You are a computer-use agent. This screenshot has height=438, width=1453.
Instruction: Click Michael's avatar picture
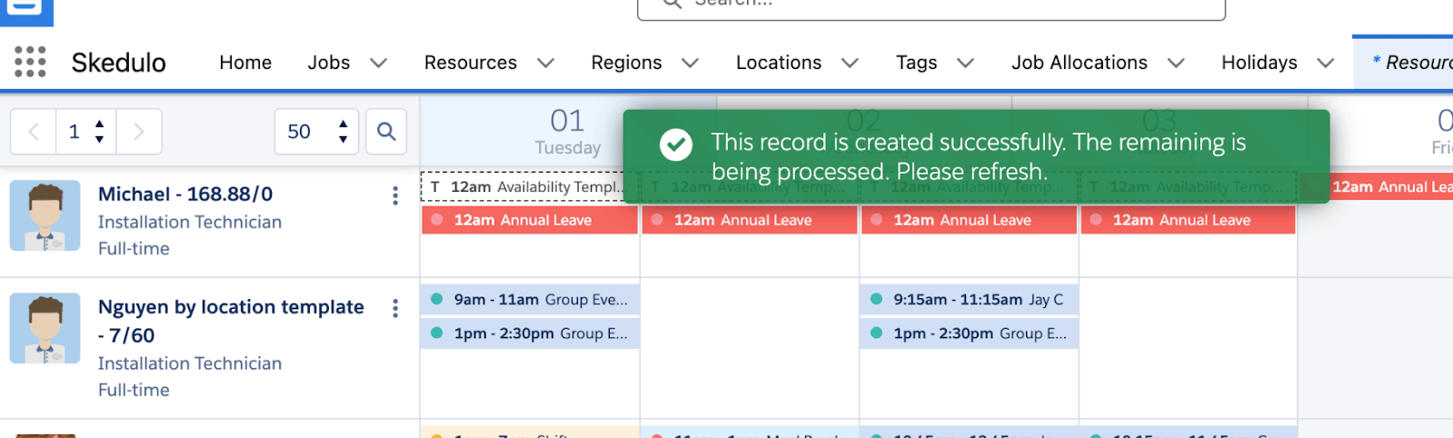45,215
